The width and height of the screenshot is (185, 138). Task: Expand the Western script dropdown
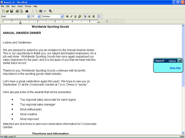point(62,16)
